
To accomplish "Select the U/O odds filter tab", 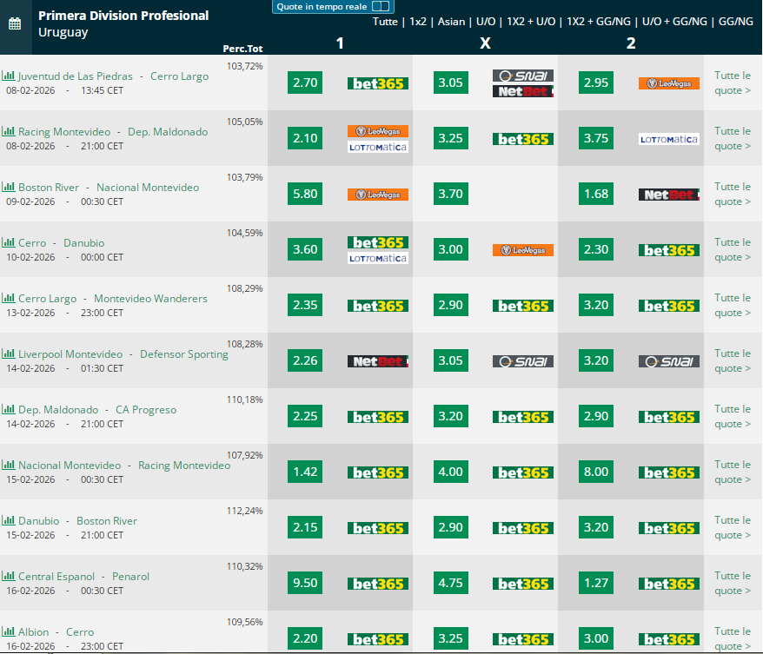I will pyautogui.click(x=486, y=22).
